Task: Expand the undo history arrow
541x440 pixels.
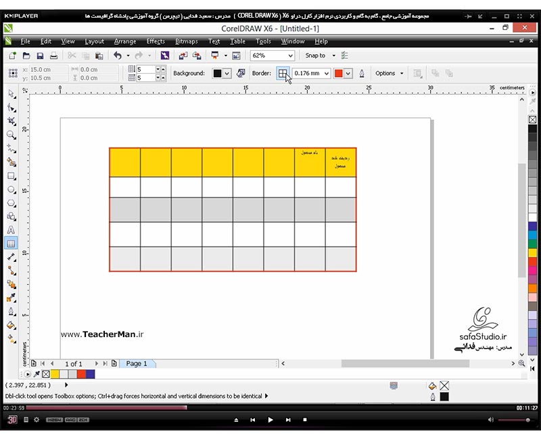Action: (x=128, y=56)
